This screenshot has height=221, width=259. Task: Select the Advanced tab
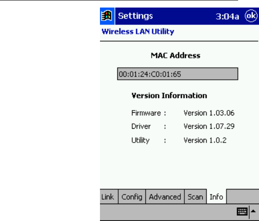(165, 197)
